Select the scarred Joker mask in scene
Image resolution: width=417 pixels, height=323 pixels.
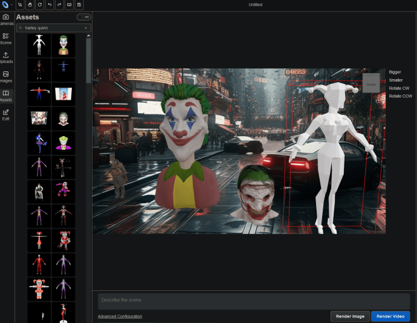[x=254, y=195]
